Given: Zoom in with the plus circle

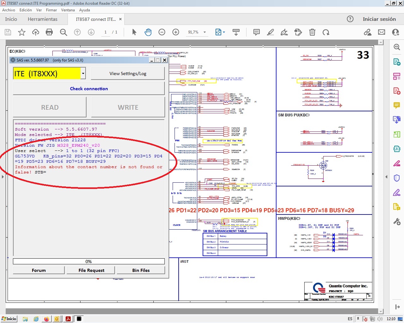Looking at the screenshot, I should (x=176, y=32).
